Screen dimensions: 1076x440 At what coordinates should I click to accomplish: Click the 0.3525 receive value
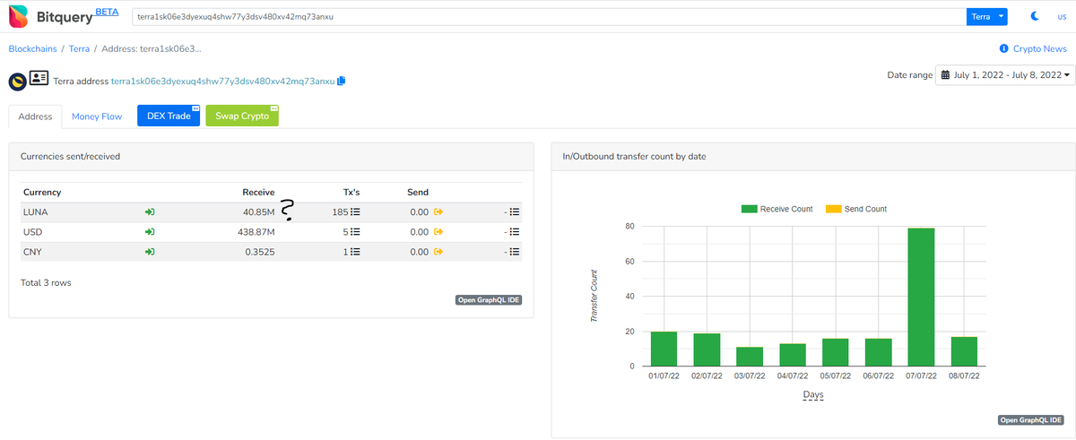point(260,253)
